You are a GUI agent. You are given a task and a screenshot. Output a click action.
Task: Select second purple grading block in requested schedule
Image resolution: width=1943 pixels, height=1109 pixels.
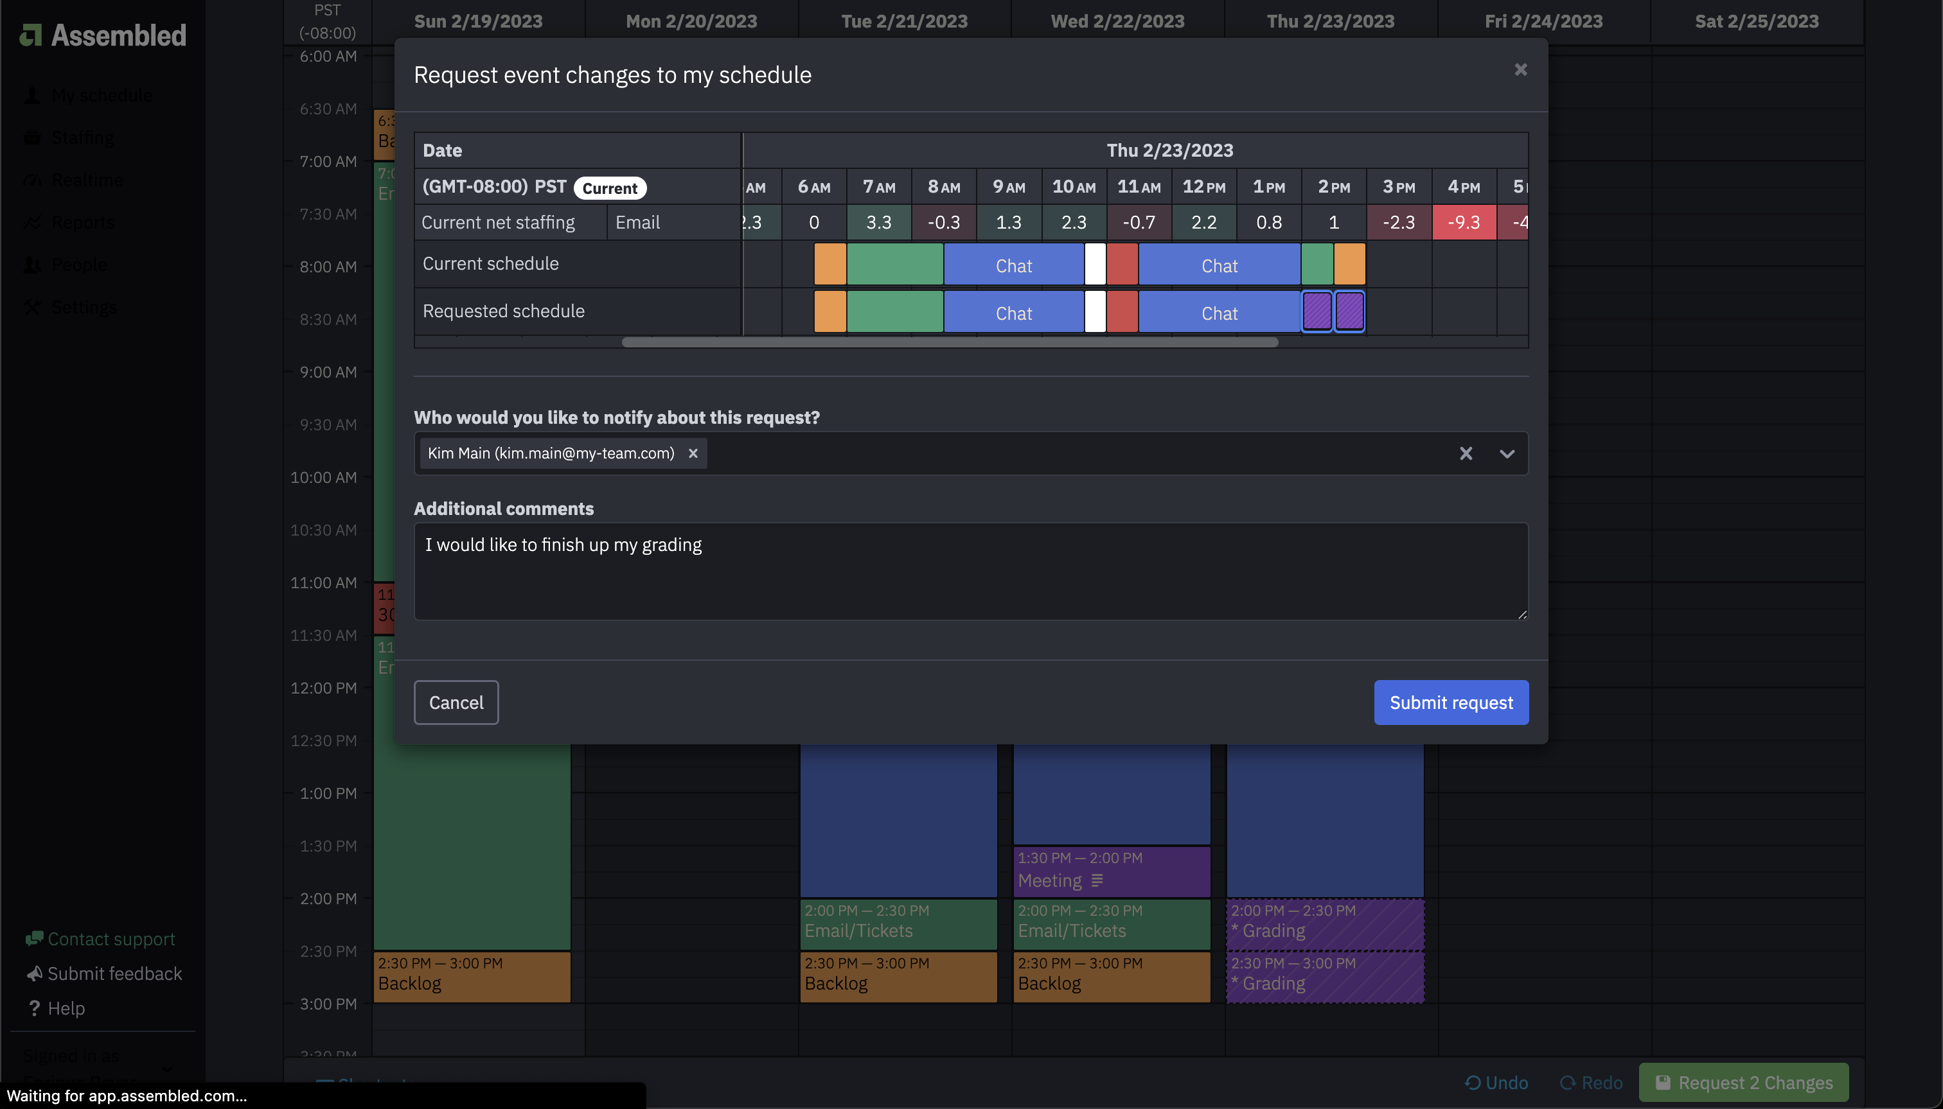1349,311
